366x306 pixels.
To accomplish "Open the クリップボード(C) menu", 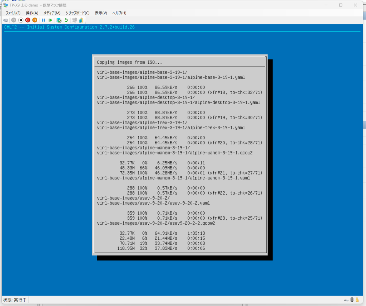I will tap(78, 13).
